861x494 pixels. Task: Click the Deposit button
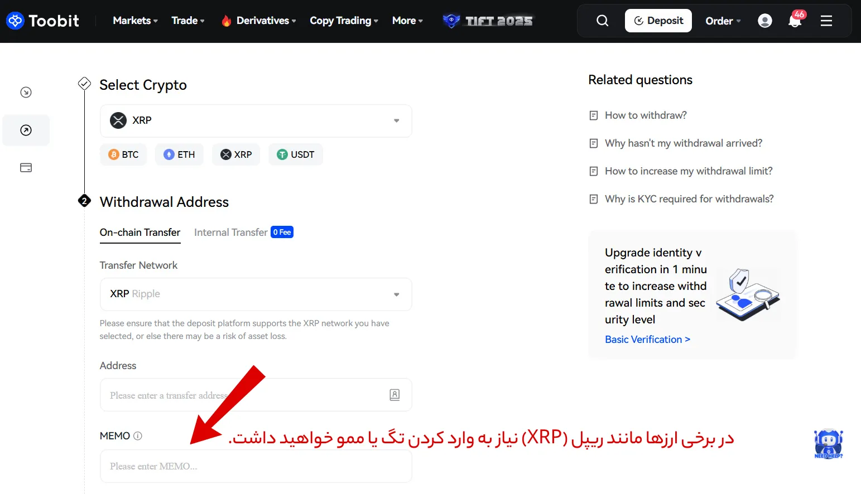tap(658, 21)
